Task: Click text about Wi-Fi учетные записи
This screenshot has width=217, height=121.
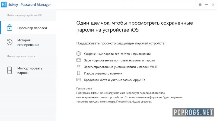Action: click(120, 67)
